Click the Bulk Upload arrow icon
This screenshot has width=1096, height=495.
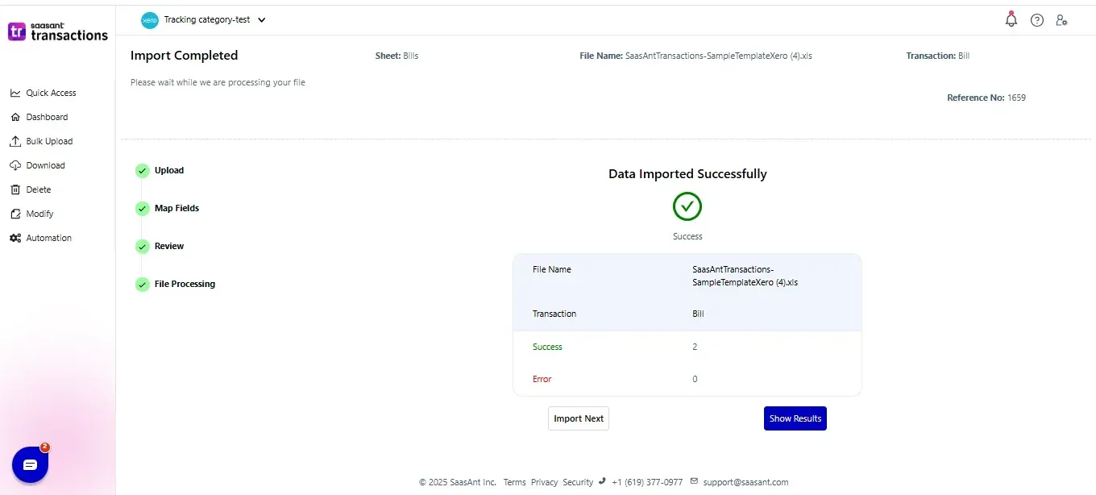(x=15, y=141)
